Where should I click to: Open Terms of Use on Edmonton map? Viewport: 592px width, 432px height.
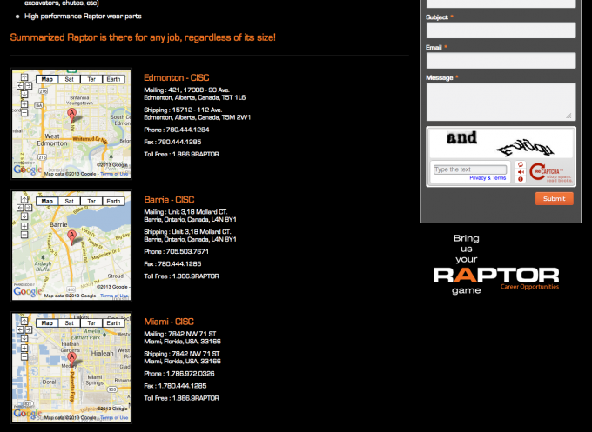(114, 174)
